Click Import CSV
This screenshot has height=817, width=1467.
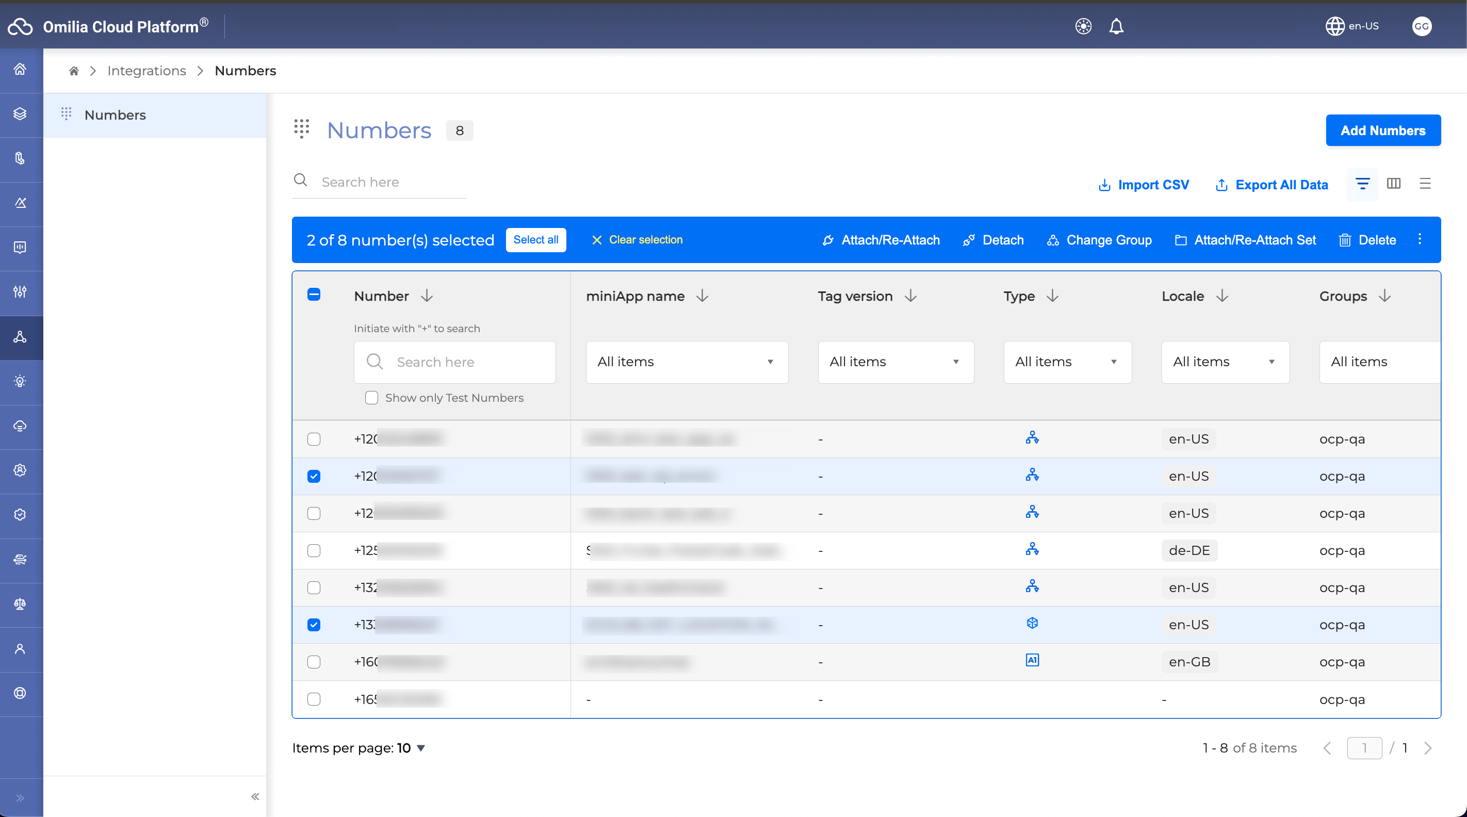tap(1143, 185)
